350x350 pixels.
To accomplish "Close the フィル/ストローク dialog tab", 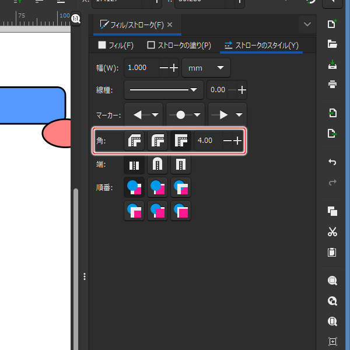I will (x=170, y=24).
